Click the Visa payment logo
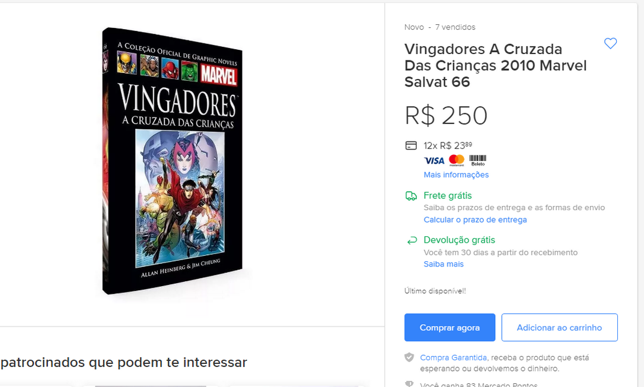 (x=434, y=161)
